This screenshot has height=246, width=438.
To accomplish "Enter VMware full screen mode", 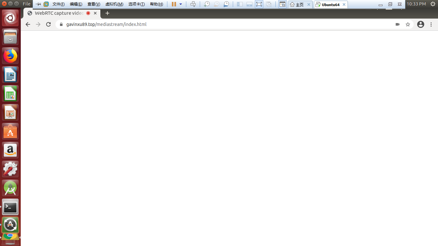I will (259, 4).
